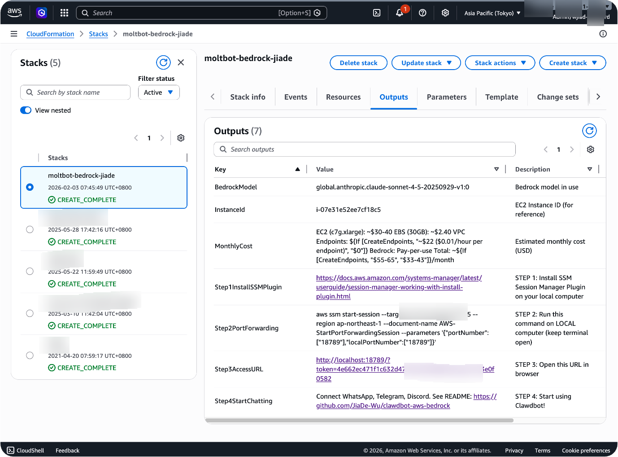
Task: Open the CloudShell icon in top bar
Action: pos(377,13)
